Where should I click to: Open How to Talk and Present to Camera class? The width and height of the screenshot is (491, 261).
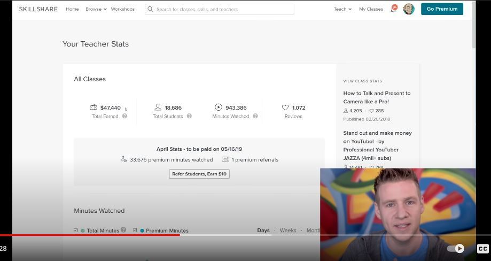[377, 97]
